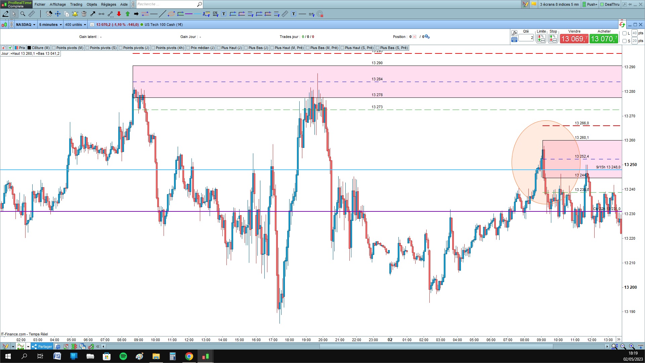The width and height of the screenshot is (645, 363).
Task: Click the Limite order icon
Action: (x=541, y=39)
